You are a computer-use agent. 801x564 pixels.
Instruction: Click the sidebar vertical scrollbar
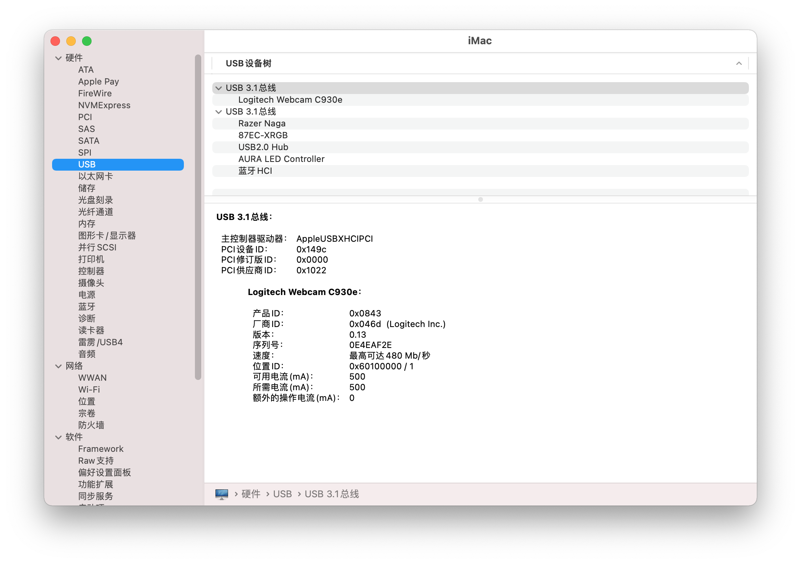198,217
